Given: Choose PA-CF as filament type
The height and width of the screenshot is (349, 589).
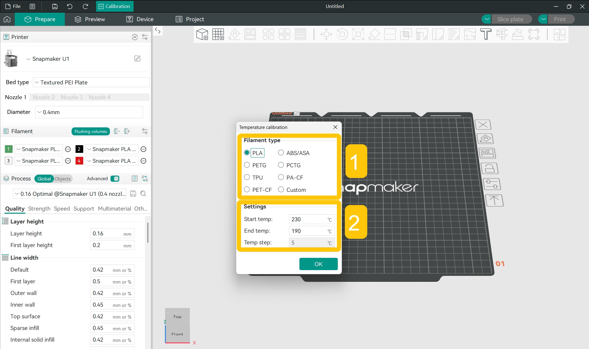Looking at the screenshot, I should point(281,177).
